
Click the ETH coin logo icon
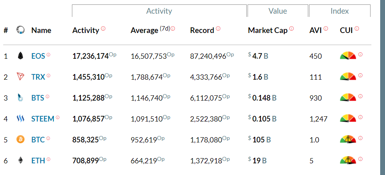(x=20, y=161)
